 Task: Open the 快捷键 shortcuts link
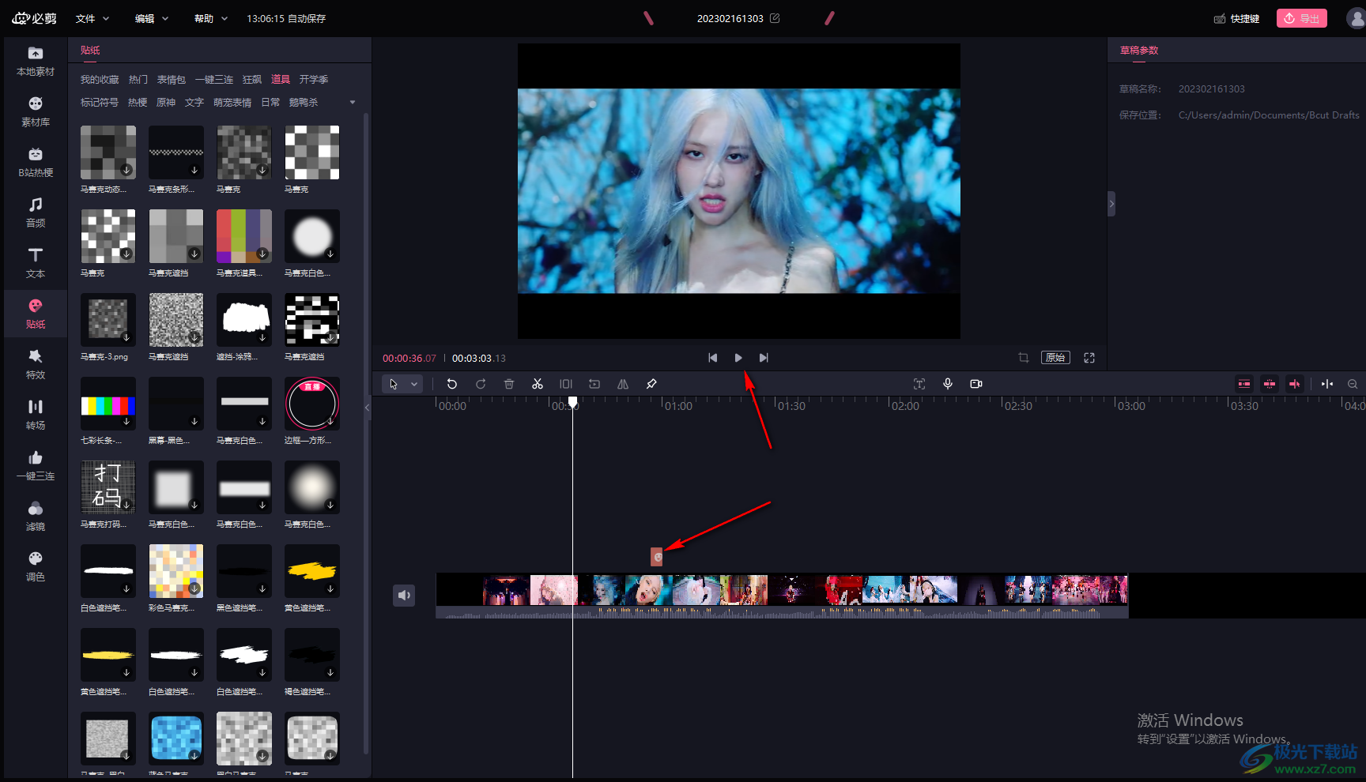[1237, 18]
